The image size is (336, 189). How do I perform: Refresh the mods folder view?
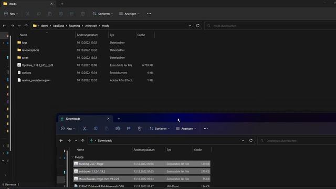coord(197,26)
